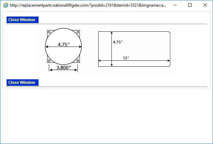The height and width of the screenshot is (144, 213).
Task: Click the top-left mounting hole on the plate
Action: pos(49,32)
